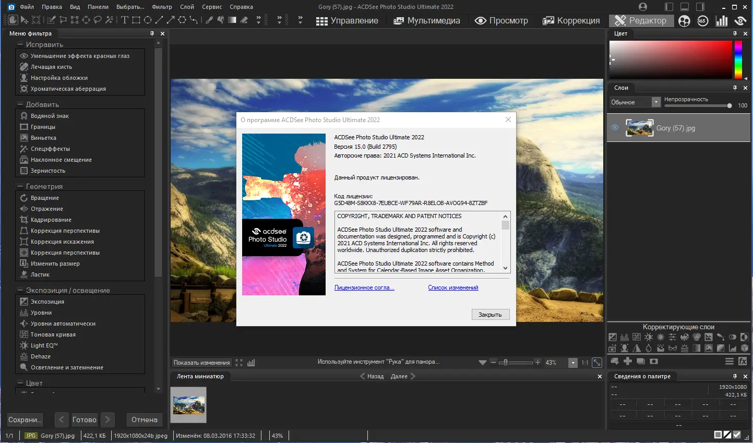
Task: Click Закрыть in the About dialog
Action: [490, 315]
